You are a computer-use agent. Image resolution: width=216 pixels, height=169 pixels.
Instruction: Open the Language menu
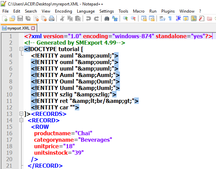(86, 11)
